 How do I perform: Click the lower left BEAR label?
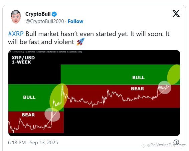[x=28, y=115]
